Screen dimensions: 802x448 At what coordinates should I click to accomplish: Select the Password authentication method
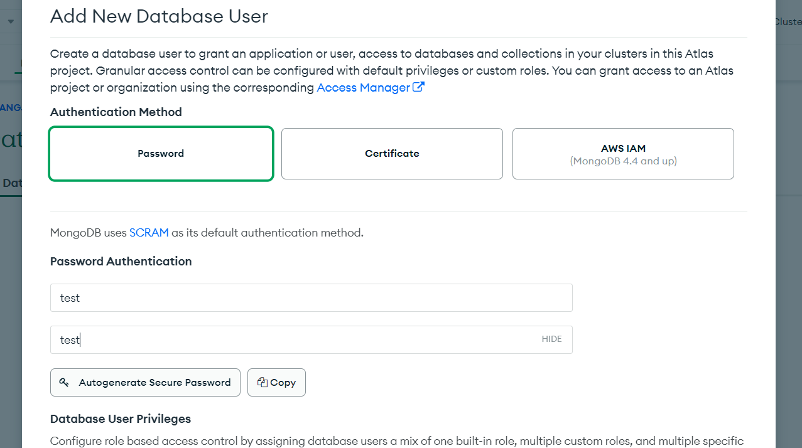click(161, 154)
